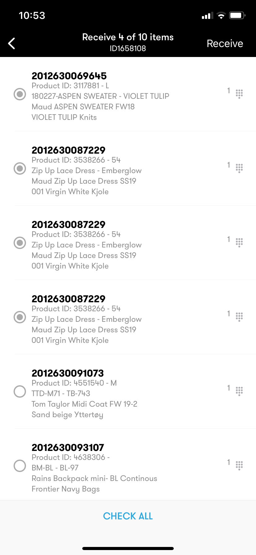Deselect the second Zip Up Lace Dress radio button
This screenshot has height=555, width=256.
point(20,243)
